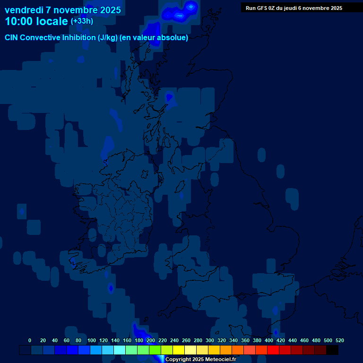
Task: Click the legend value '380'
Action: 257,340
